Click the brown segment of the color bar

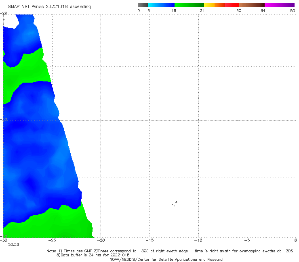[252, 5]
